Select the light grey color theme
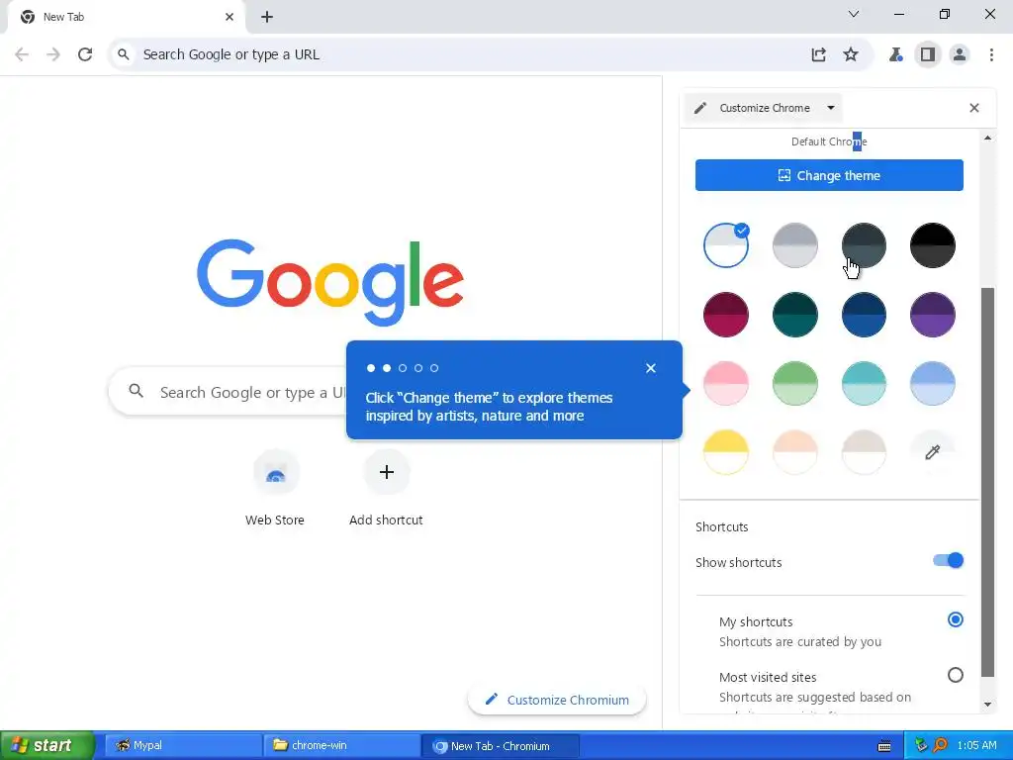The width and height of the screenshot is (1013, 760). 794,245
